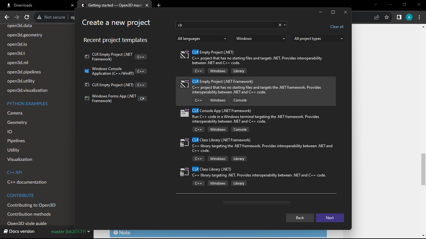
Task: Click the browser forward arrow
Action: (x=17, y=17)
